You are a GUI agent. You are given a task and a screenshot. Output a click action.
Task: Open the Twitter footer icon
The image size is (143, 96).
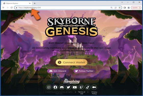[x=68, y=87]
